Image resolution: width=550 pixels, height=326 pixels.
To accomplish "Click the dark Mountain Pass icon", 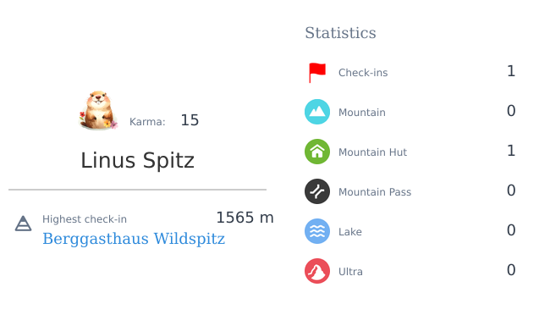I will pos(317,191).
